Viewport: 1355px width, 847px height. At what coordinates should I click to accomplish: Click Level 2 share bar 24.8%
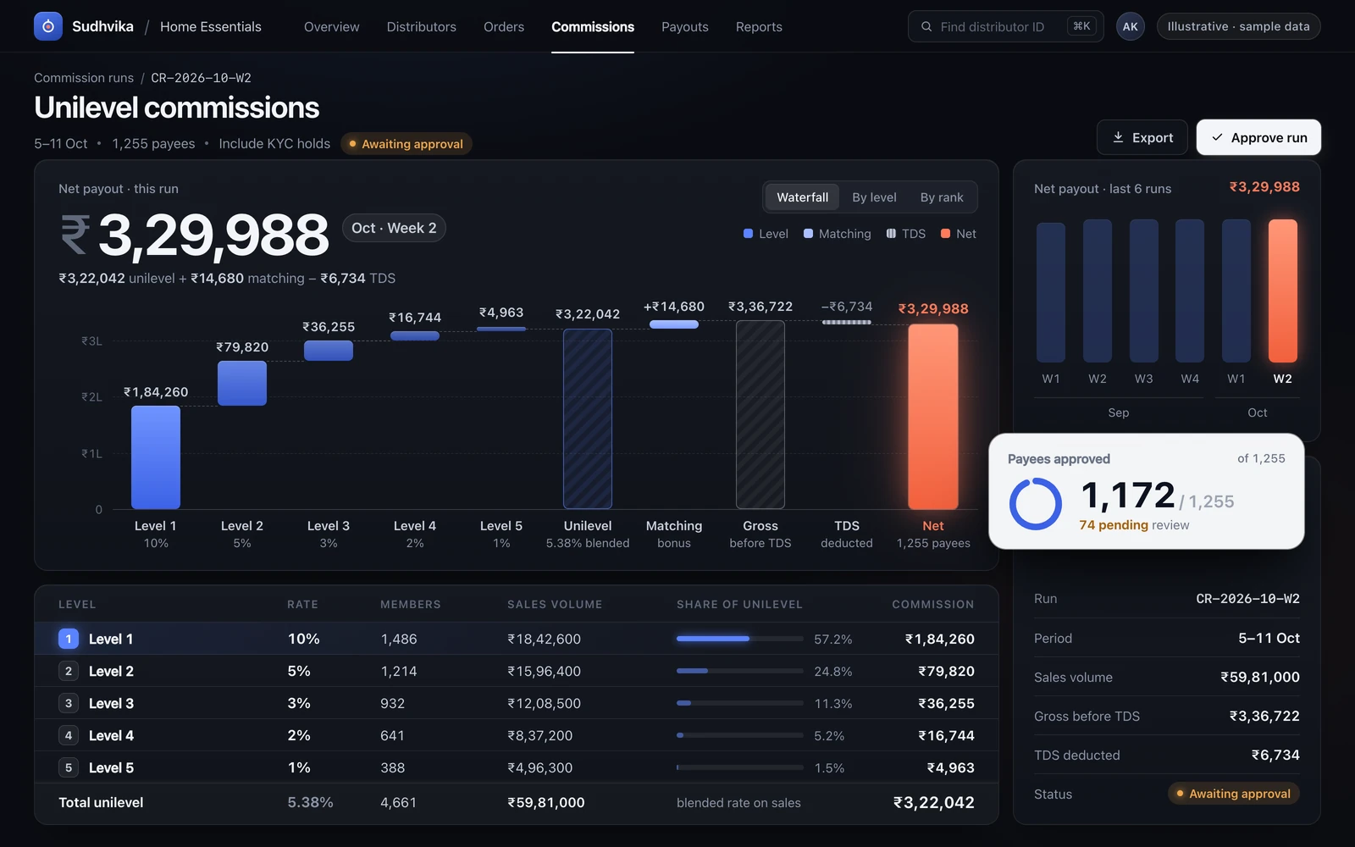740,671
